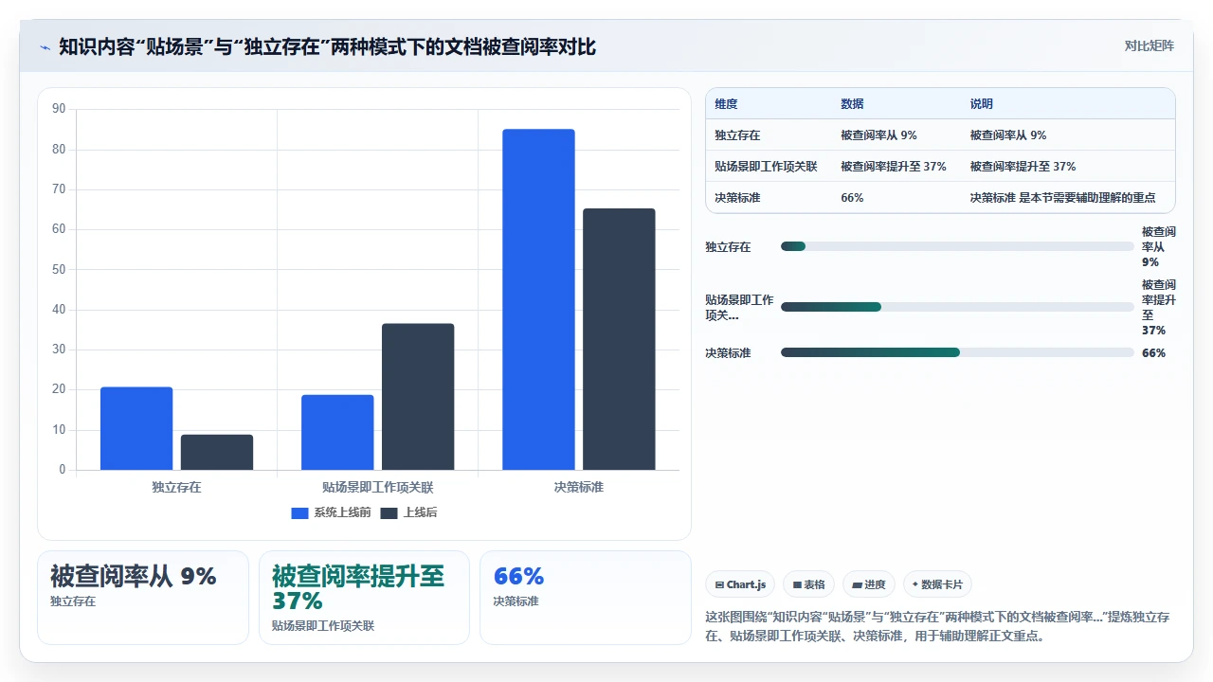The height and width of the screenshot is (682, 1213).
Task: Click the main title about 文档被查阅率对比
Action: (328, 46)
